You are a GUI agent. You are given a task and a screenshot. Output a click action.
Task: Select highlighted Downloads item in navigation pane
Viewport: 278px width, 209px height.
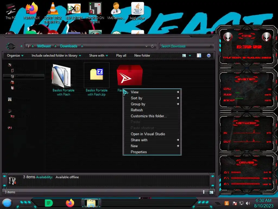tap(24, 76)
